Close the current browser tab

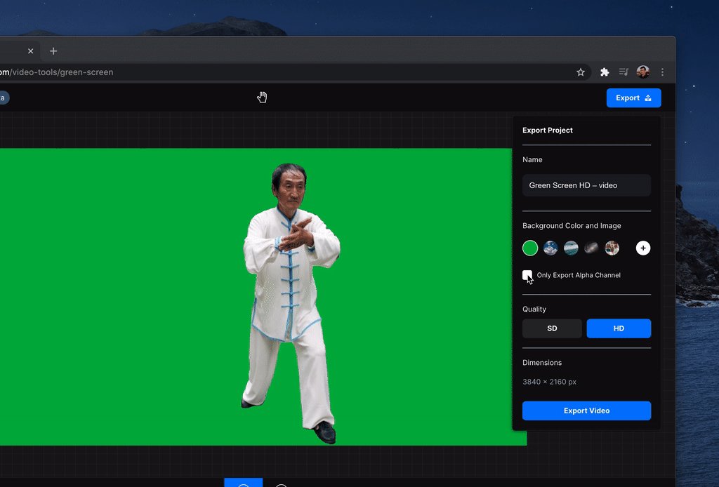coord(30,51)
